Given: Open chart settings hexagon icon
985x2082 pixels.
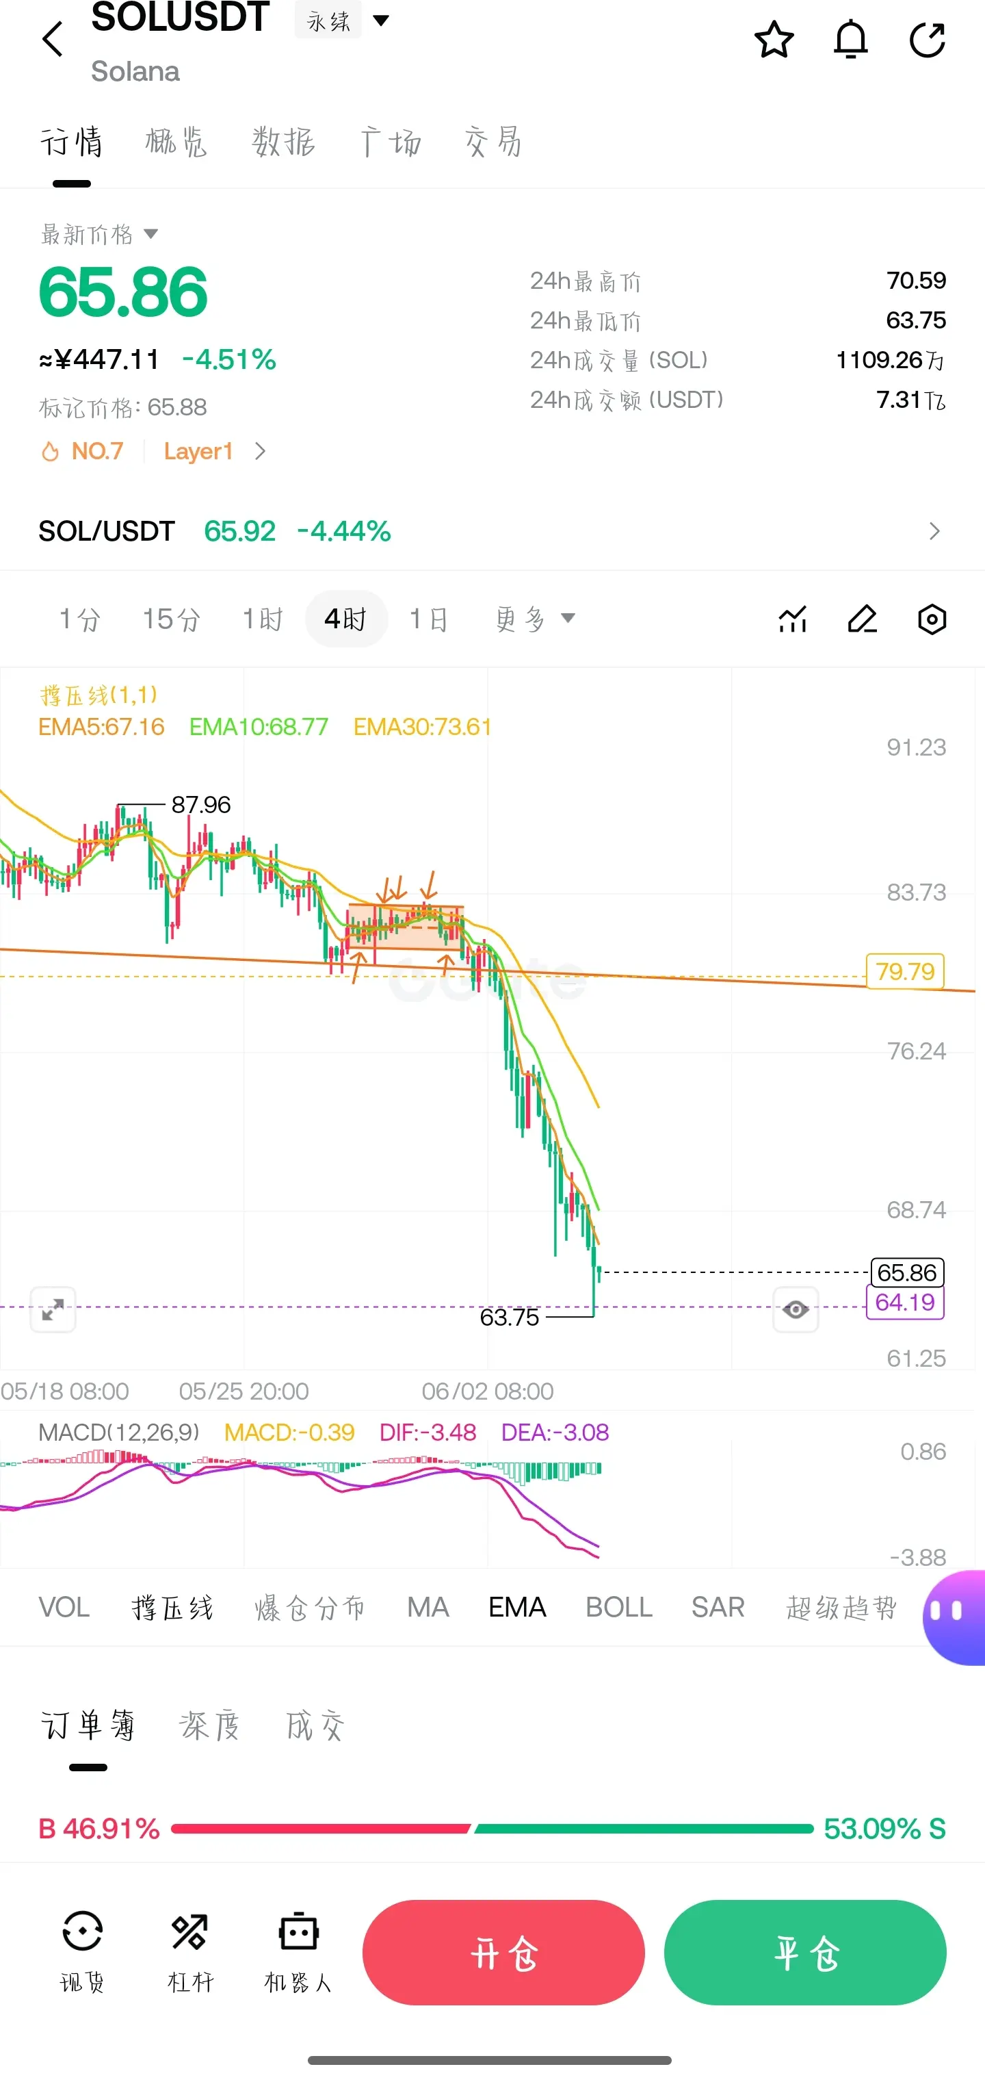Looking at the screenshot, I should tap(932, 619).
